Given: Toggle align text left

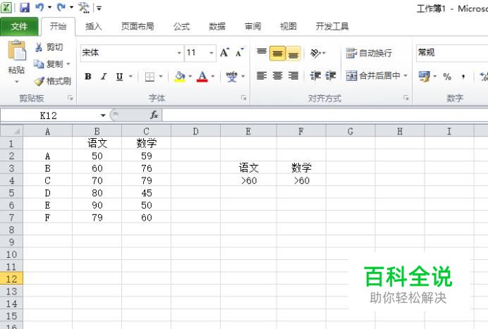Looking at the screenshot, I should coord(262,75).
